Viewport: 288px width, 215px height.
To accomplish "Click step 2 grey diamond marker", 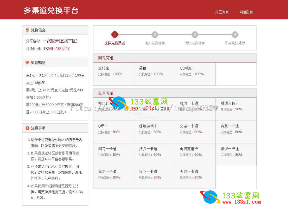I will (x=155, y=34).
